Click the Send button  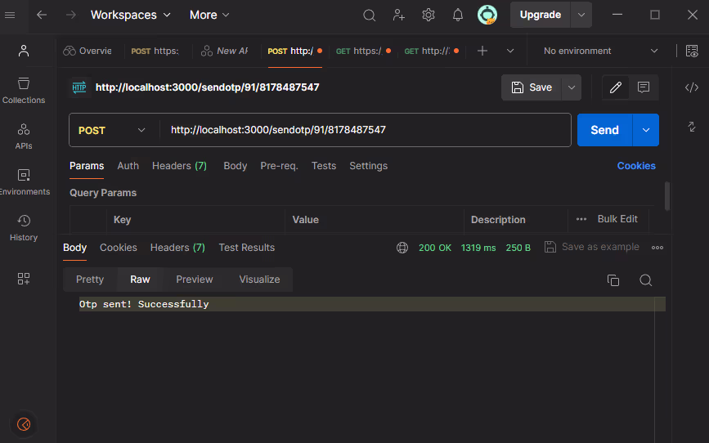point(604,130)
